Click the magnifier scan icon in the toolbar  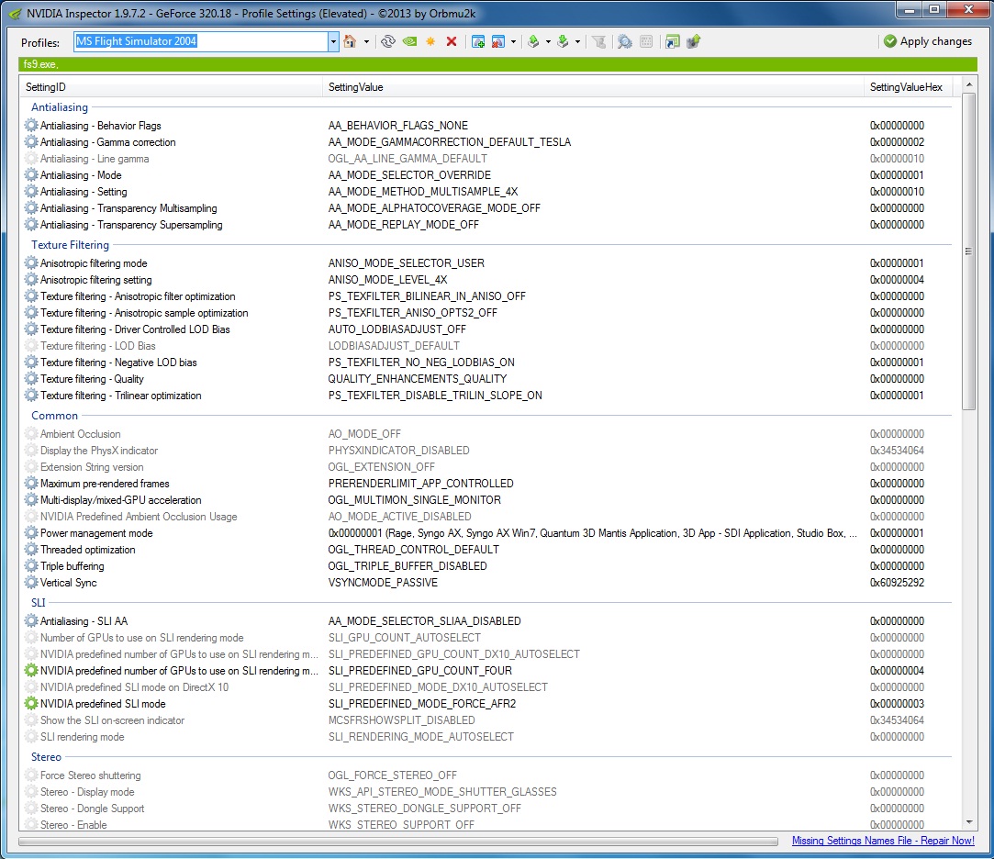624,42
